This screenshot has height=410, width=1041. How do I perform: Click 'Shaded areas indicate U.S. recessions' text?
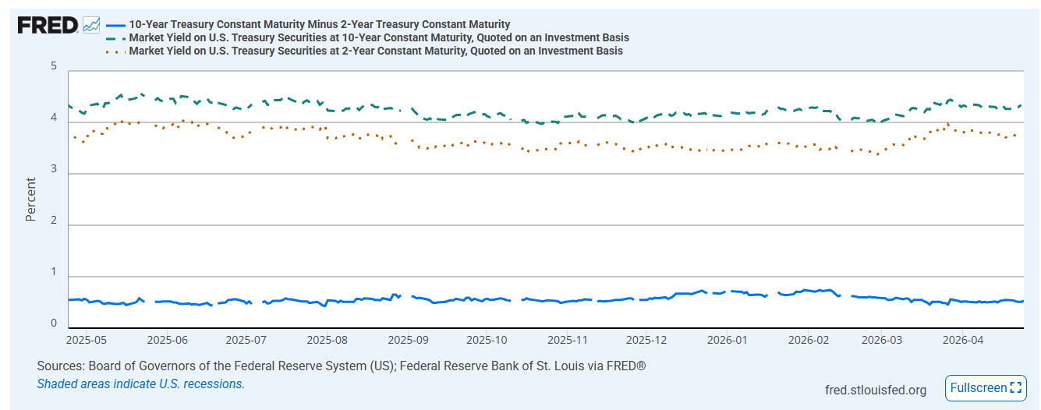point(141,383)
